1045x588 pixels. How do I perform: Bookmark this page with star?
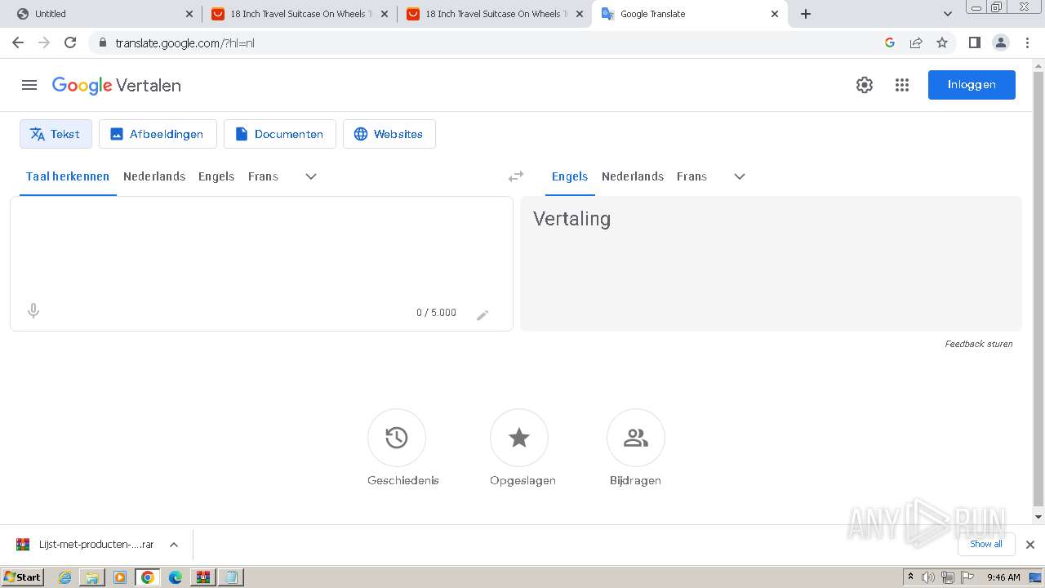coord(942,42)
